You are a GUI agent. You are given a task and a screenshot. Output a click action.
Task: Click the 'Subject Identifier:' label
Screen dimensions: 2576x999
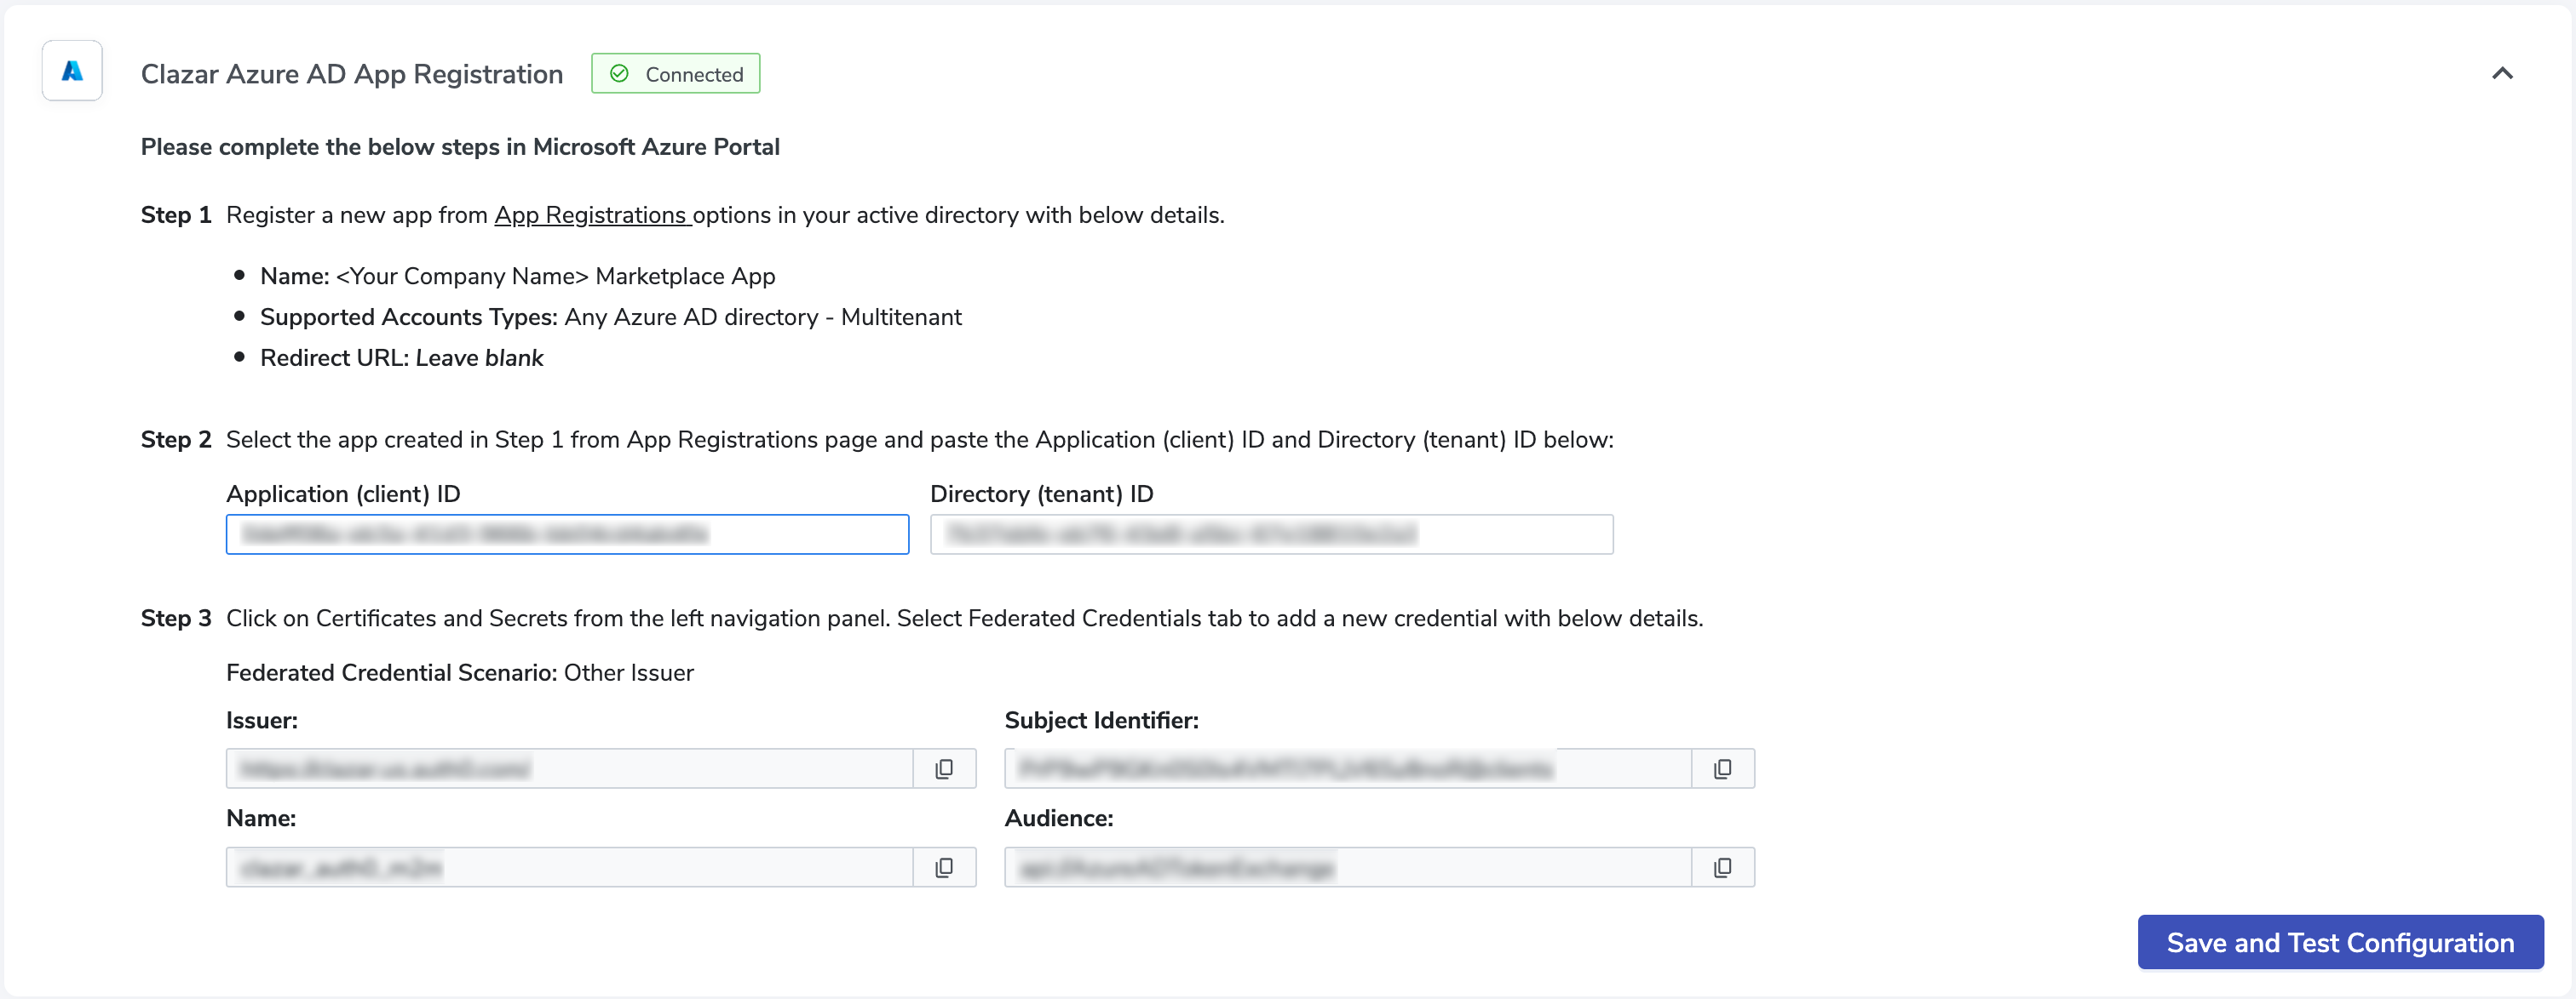[1101, 720]
